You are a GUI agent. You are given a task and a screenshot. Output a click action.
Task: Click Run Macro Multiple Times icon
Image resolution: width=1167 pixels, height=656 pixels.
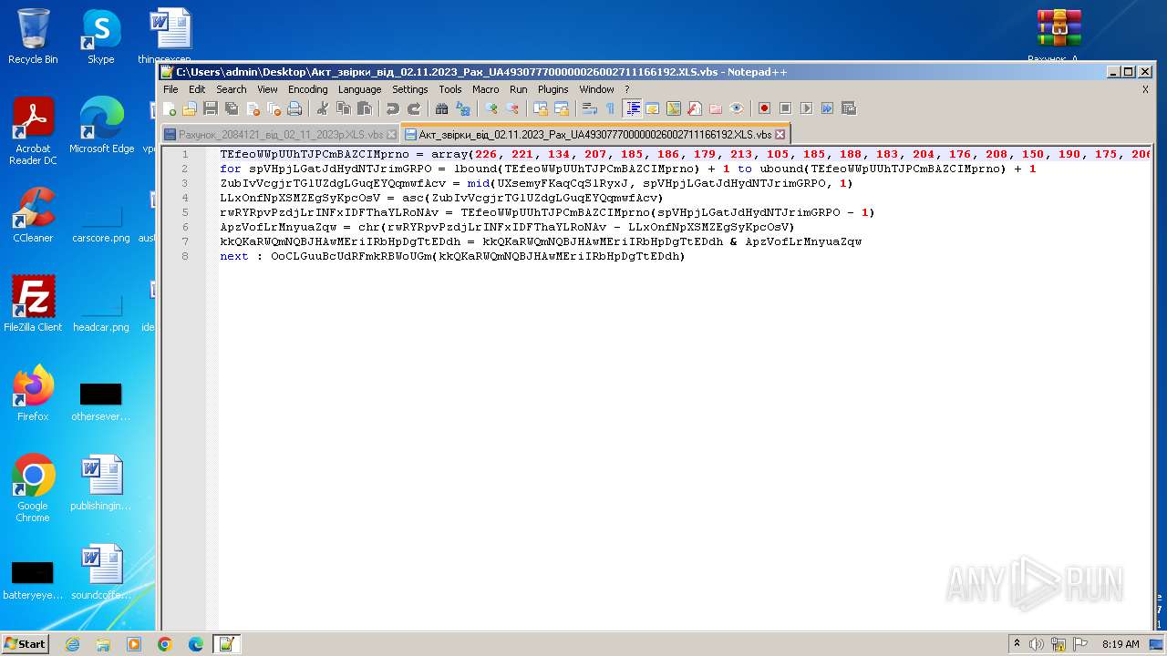827,108
